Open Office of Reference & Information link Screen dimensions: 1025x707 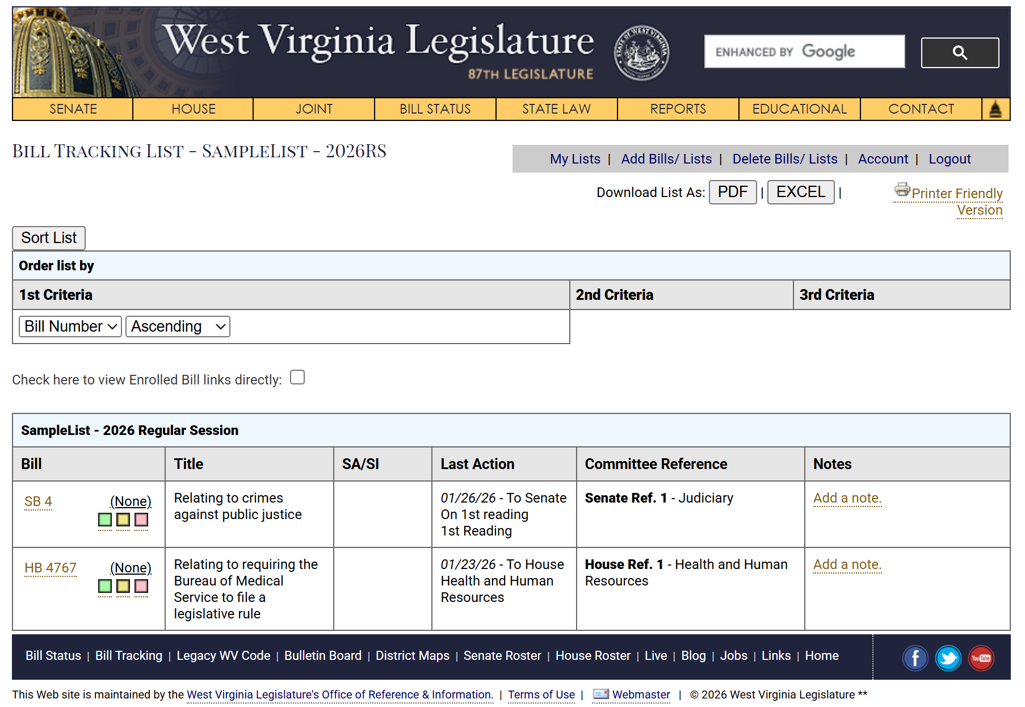pyautogui.click(x=340, y=695)
